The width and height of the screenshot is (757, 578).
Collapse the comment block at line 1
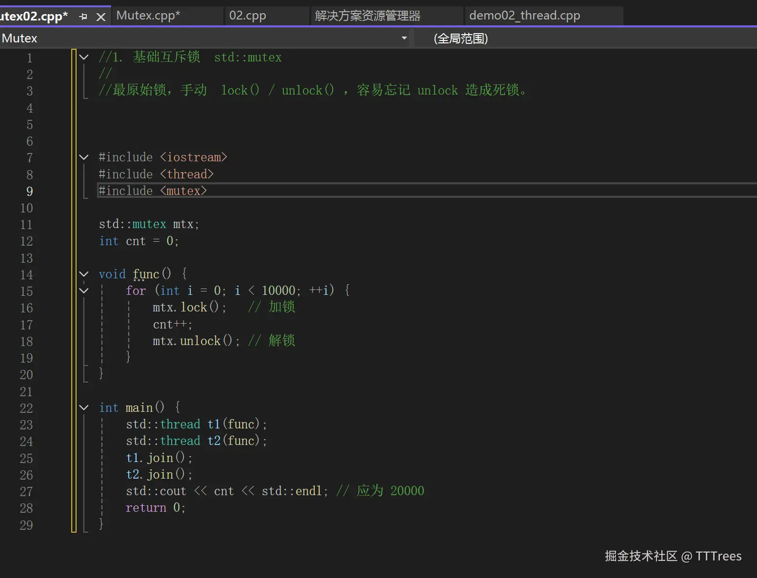[84, 57]
